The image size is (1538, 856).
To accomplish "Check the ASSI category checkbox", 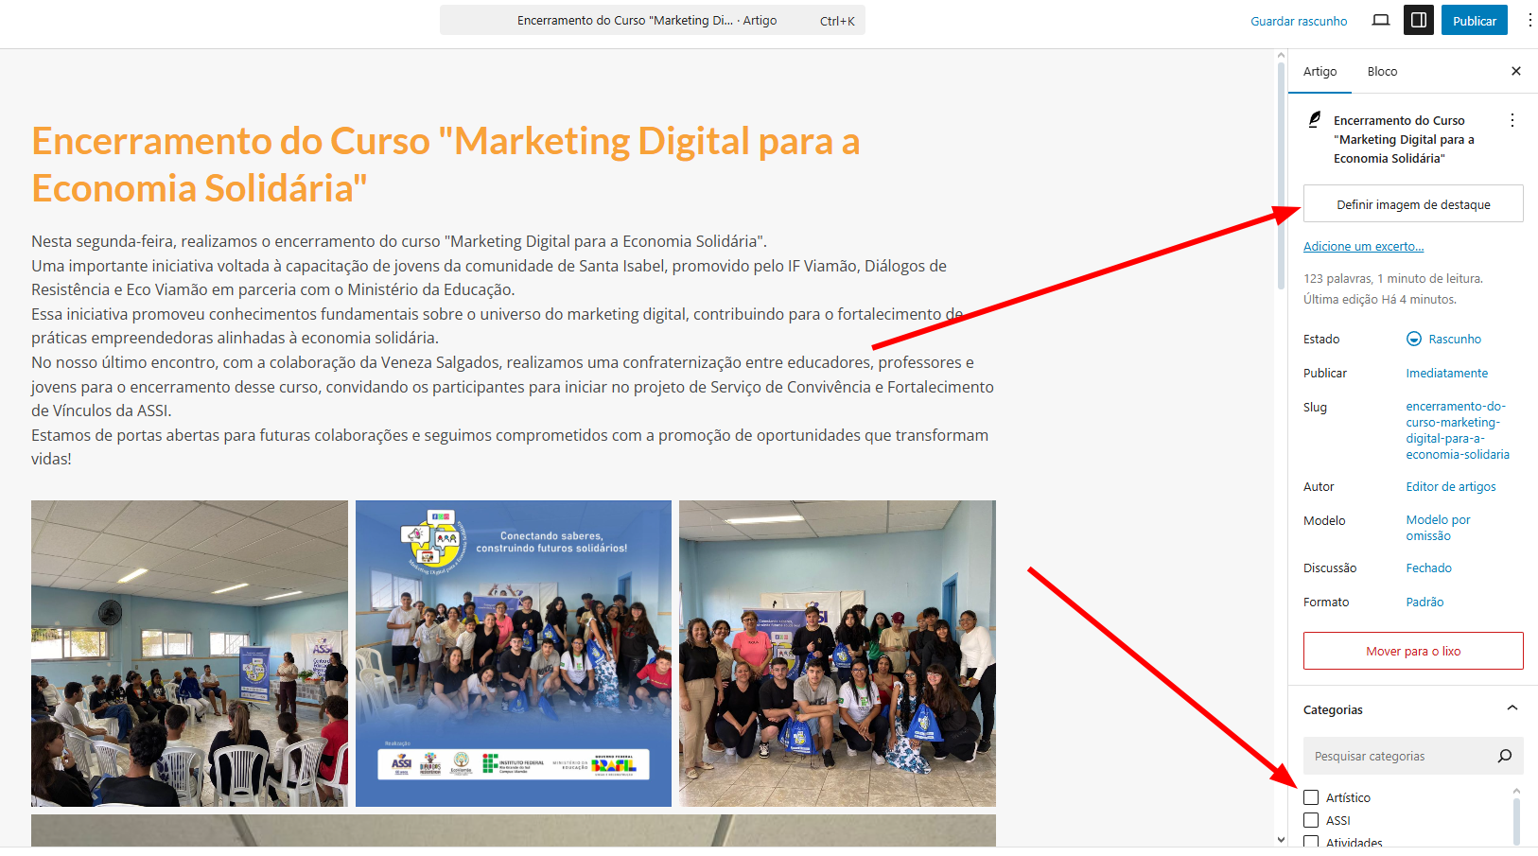I will click(x=1311, y=820).
